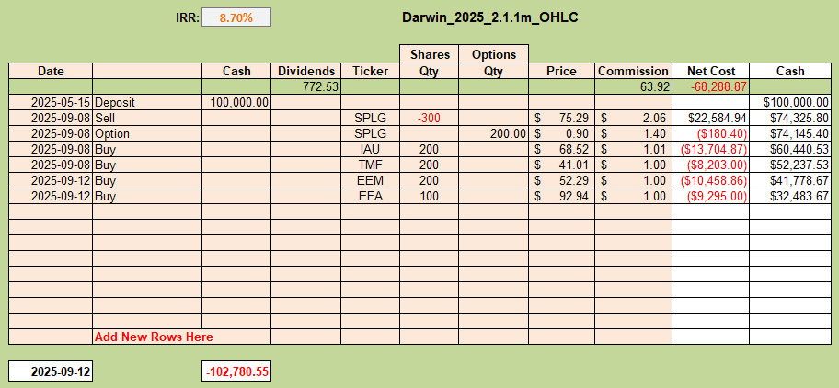Click the Deposit transaction type cell
This screenshot has width=839, height=388.
(x=147, y=103)
